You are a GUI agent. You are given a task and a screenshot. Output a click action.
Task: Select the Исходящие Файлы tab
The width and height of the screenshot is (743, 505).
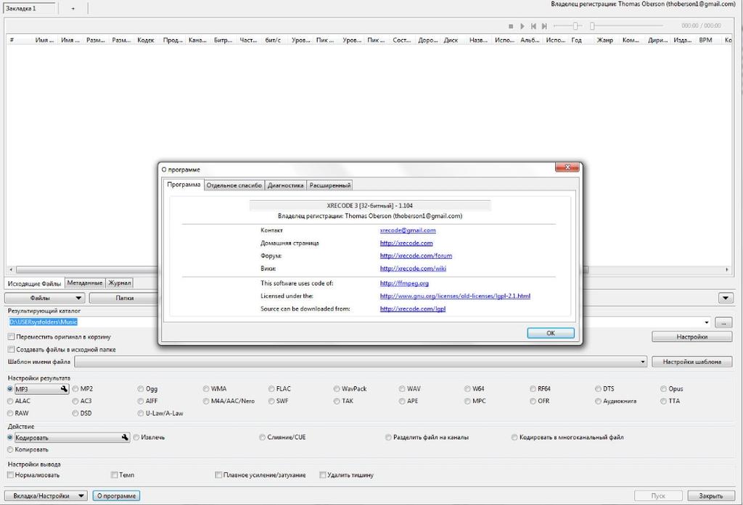(x=34, y=283)
